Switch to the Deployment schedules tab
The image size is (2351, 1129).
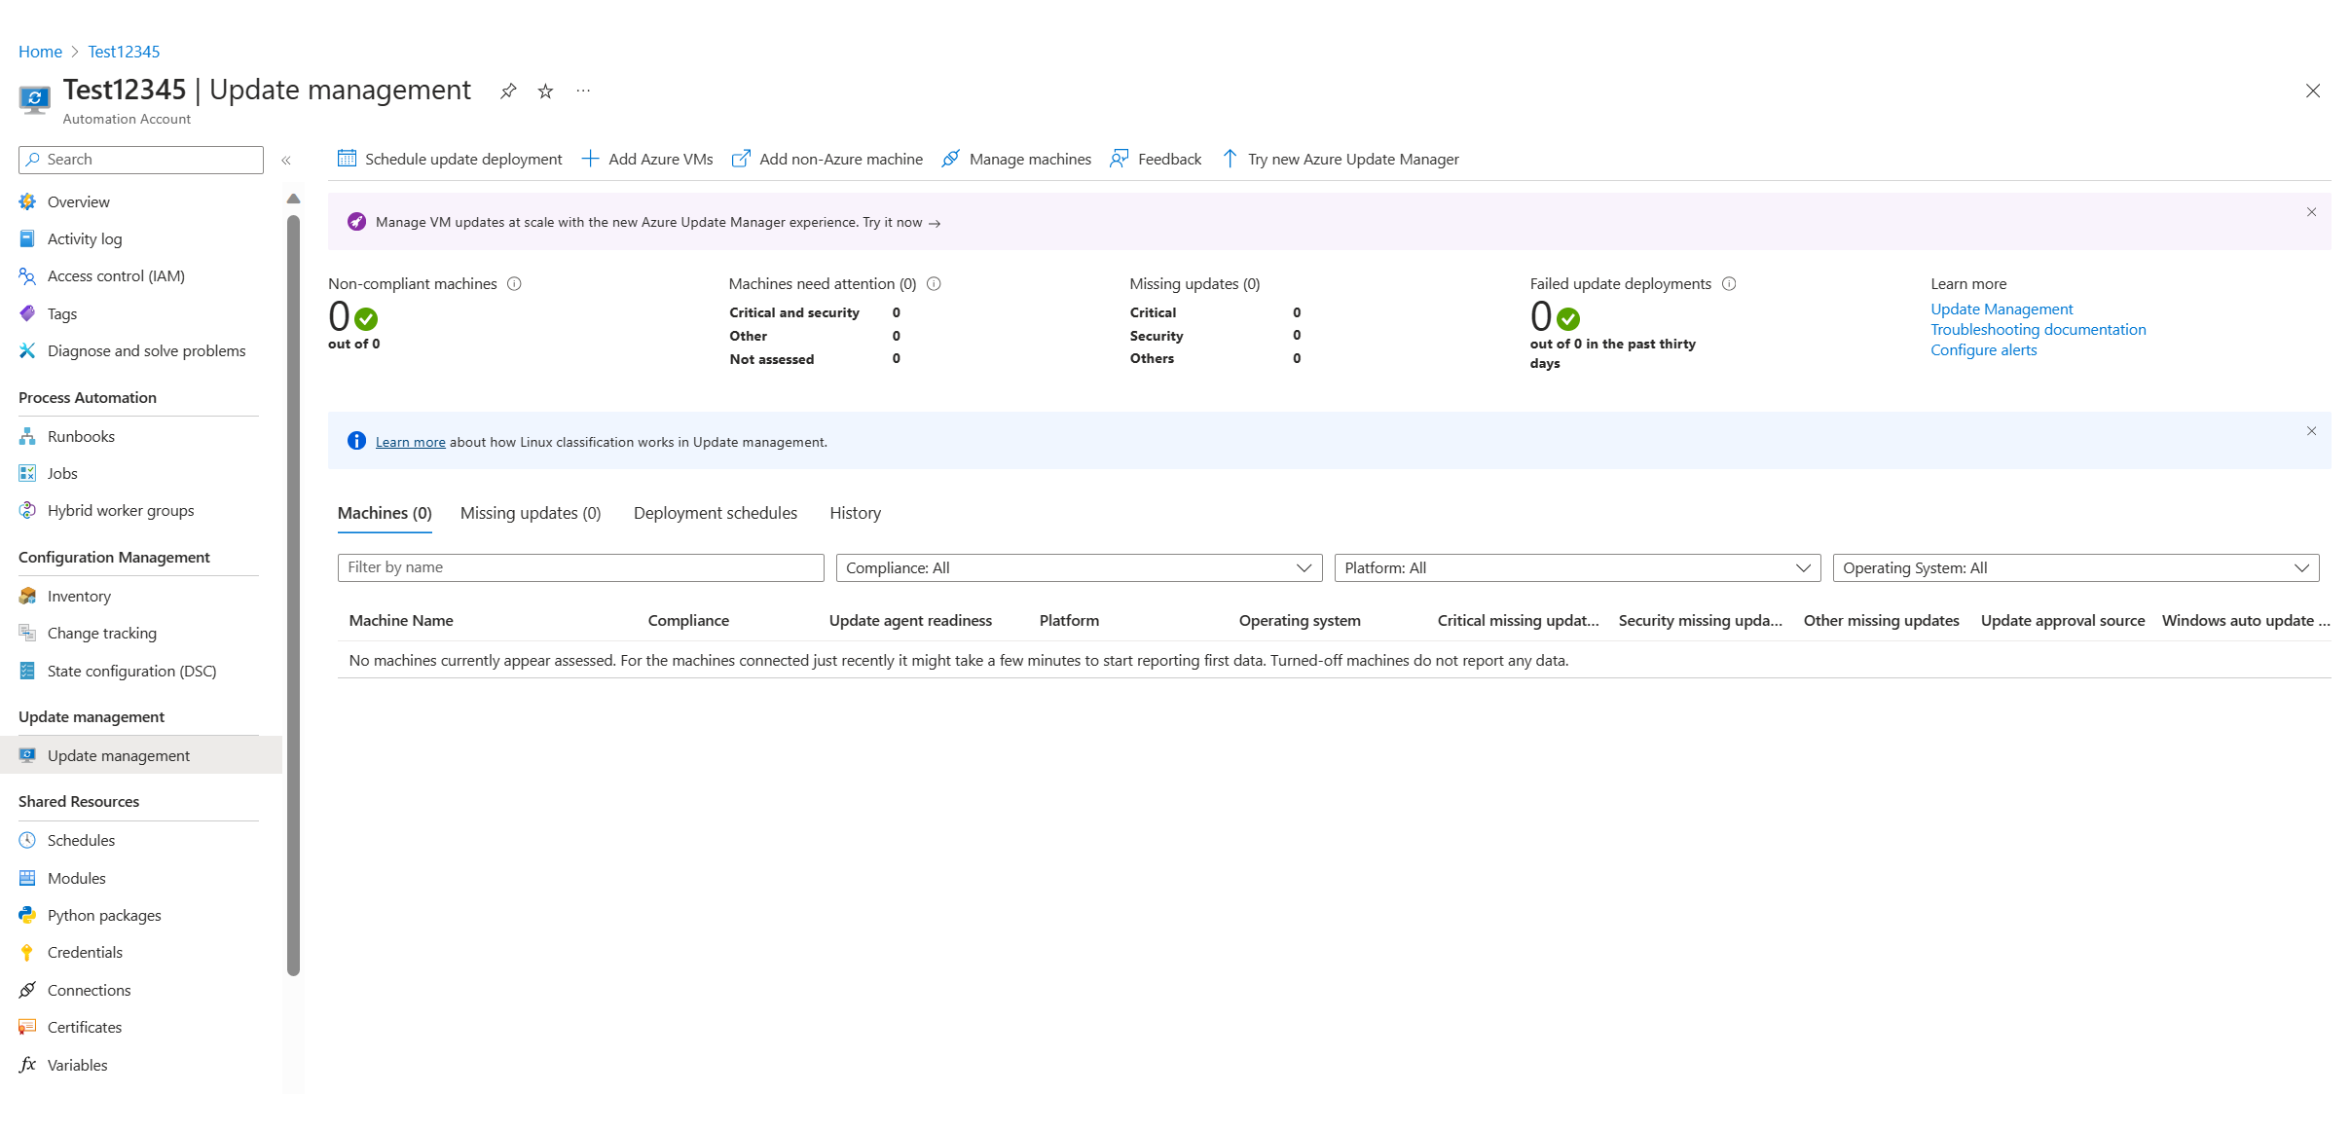pos(714,513)
